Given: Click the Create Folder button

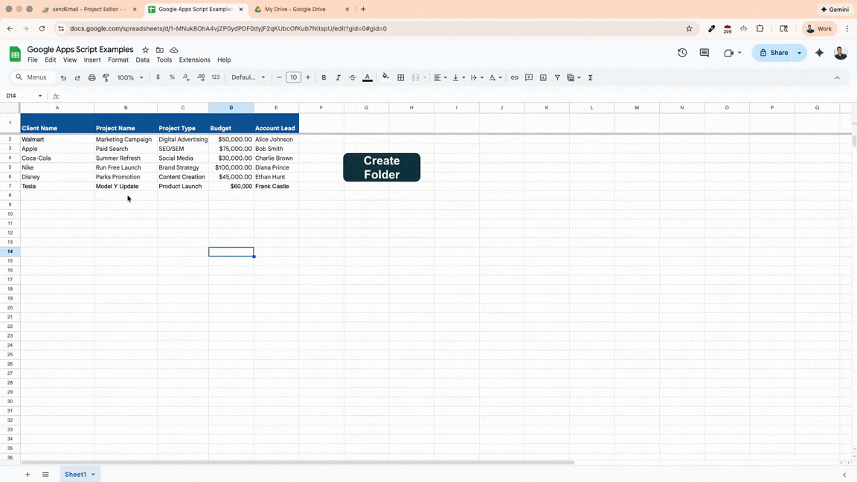Looking at the screenshot, I should (x=382, y=167).
